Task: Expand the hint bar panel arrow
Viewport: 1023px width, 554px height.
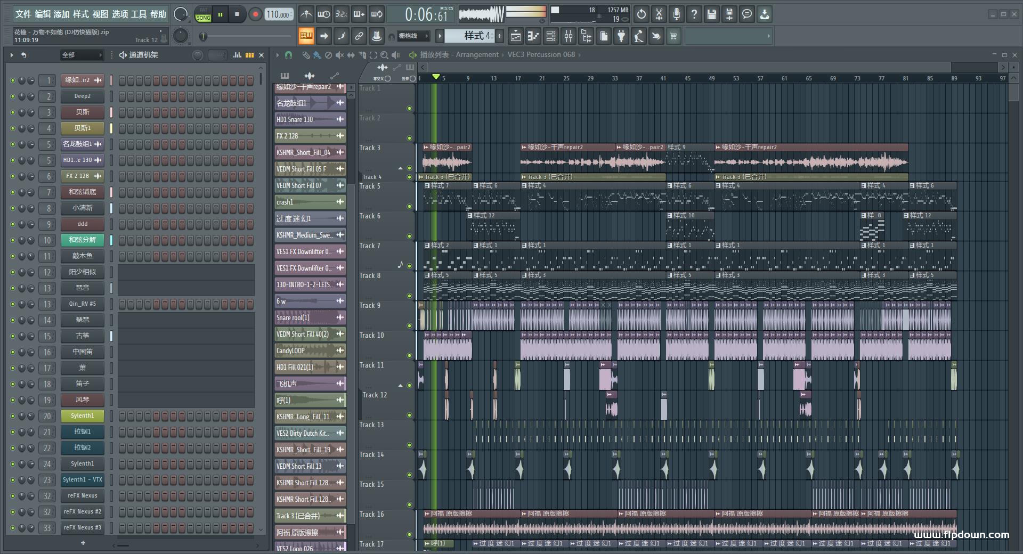Action: (768, 36)
